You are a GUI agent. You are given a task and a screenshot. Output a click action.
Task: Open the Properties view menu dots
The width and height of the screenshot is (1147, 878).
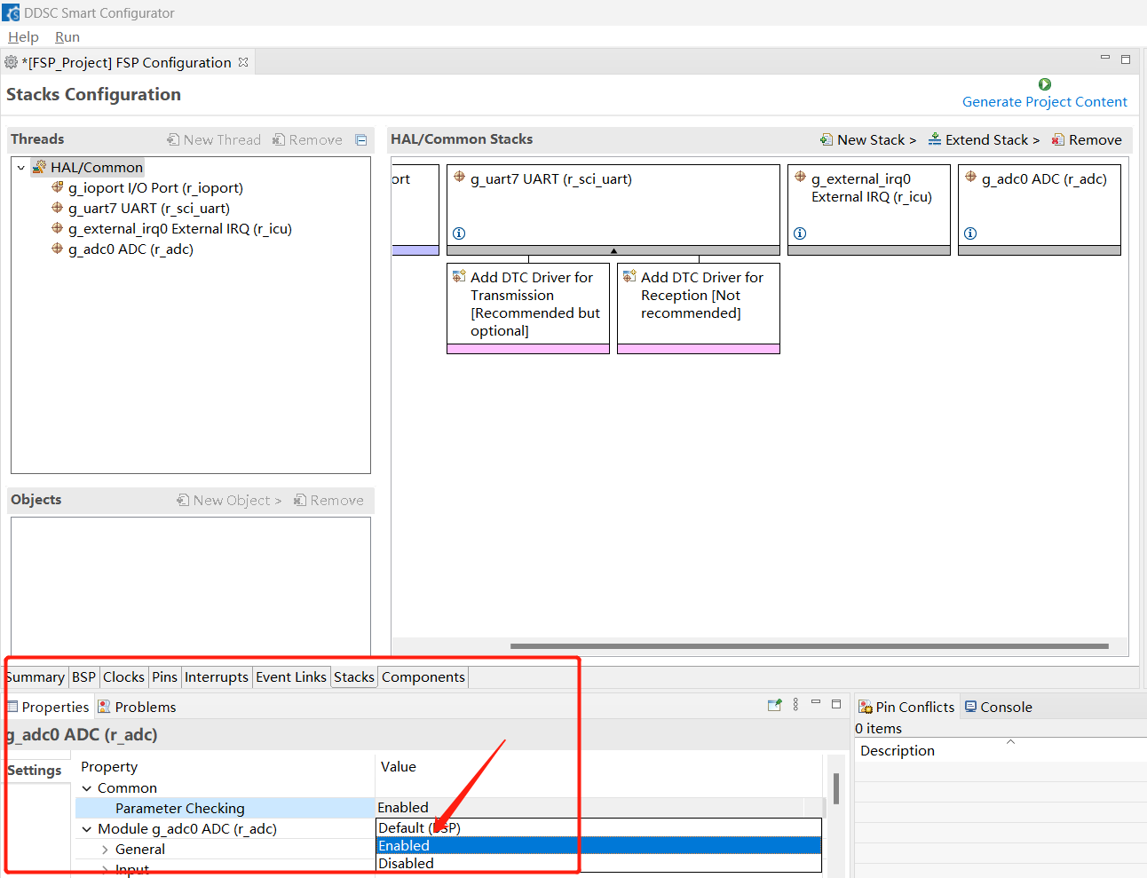(x=795, y=704)
